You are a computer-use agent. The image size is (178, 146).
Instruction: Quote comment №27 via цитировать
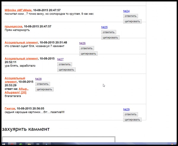[x=66, y=70]
